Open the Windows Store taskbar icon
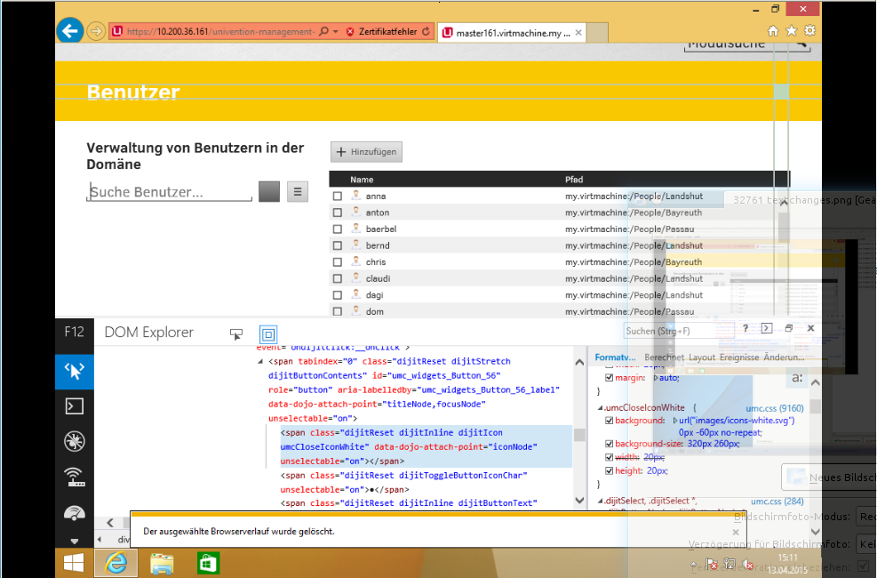 tap(207, 563)
